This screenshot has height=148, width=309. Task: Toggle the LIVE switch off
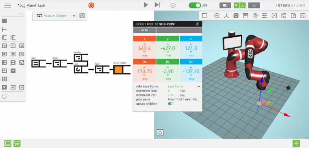point(195,5)
